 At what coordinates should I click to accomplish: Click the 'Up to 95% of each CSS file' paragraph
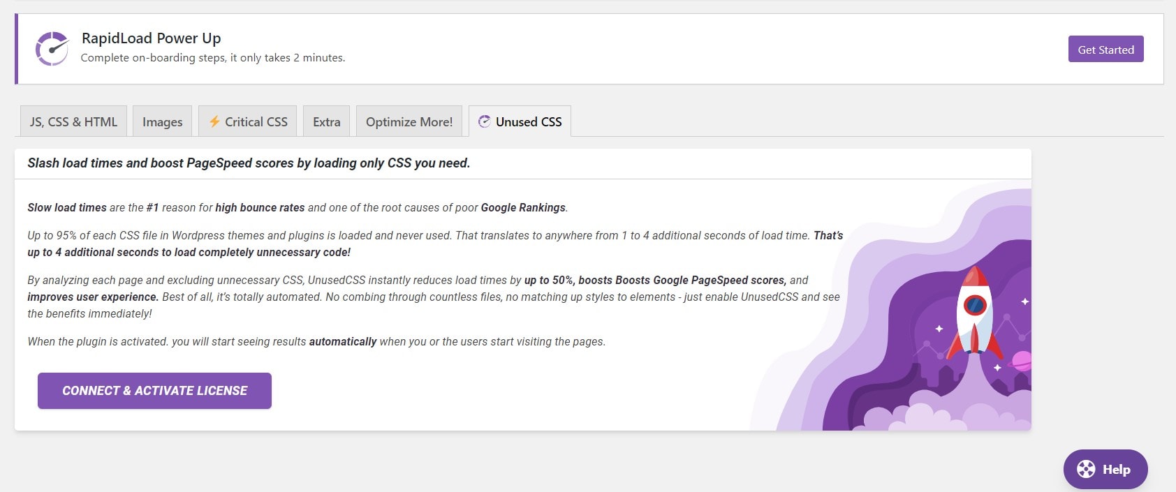pyautogui.click(x=435, y=244)
